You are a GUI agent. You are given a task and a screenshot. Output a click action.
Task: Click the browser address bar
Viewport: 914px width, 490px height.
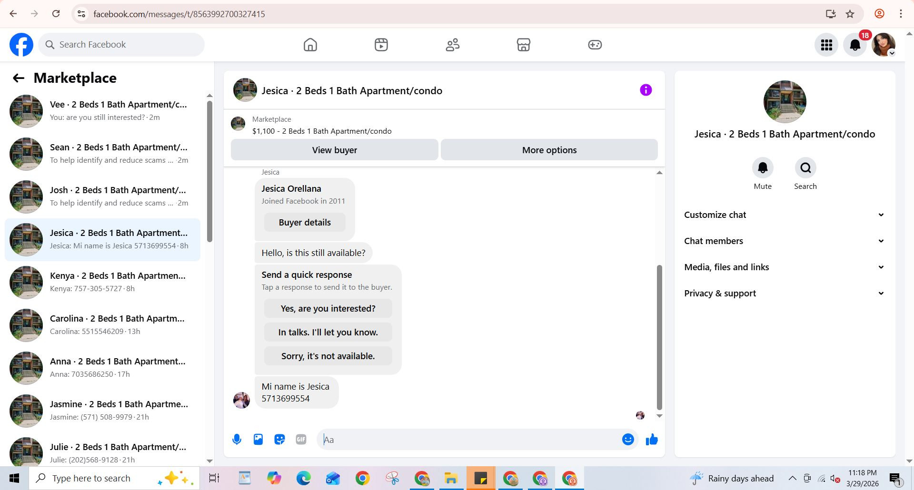[447, 14]
